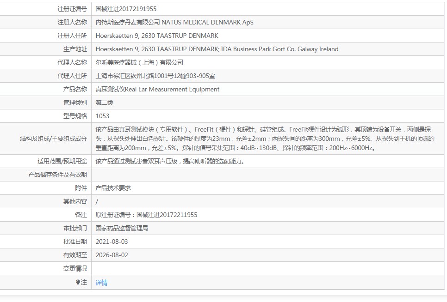Click the 注册人名称 label
This screenshot has height=302, width=447.
(72, 22)
